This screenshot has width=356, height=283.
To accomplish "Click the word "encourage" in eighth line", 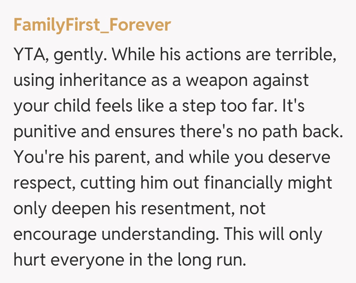I will coord(55,234).
